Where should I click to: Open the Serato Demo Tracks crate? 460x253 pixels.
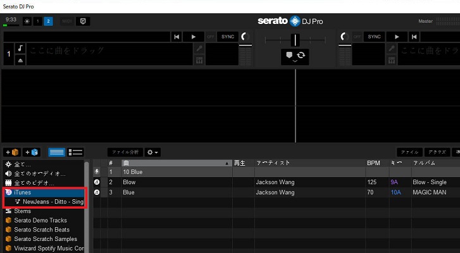[x=44, y=221]
